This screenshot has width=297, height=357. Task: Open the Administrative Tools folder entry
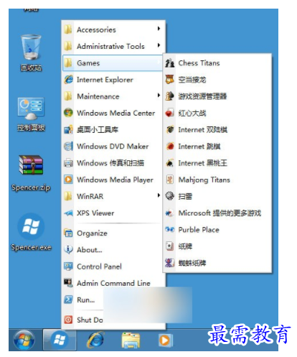(x=113, y=46)
